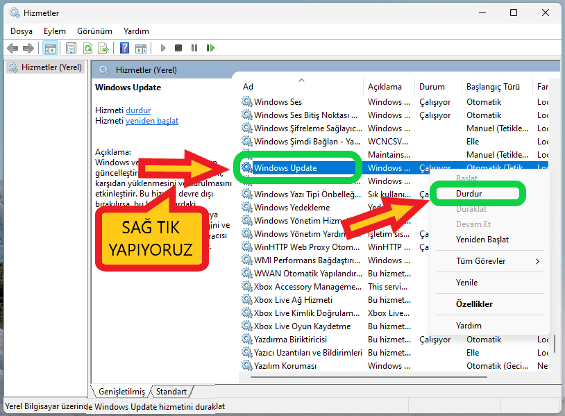Image resolution: width=565 pixels, height=416 pixels.
Task: Click gear icon beside Windows Şifreleme Sağlayıcı
Action: [247, 128]
